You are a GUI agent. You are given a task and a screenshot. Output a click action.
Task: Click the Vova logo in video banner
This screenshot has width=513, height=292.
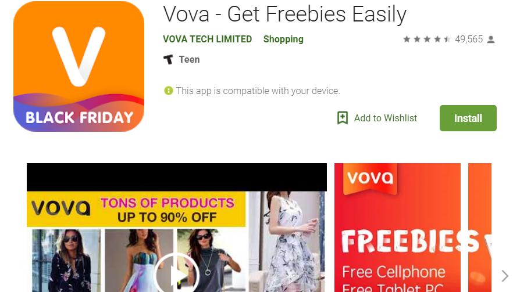point(61,208)
